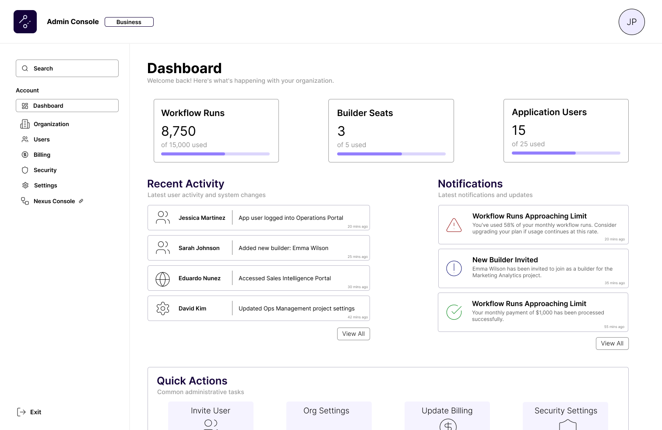662x430 pixels.
Task: Open the Update Billing quick action
Action: click(447, 416)
